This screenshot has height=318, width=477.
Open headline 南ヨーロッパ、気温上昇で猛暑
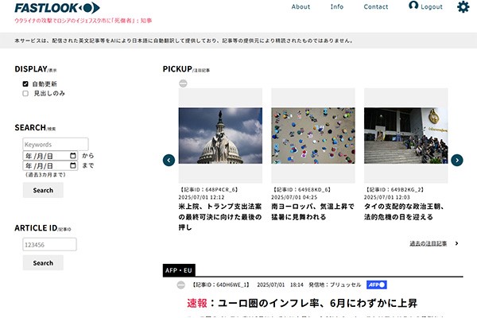pos(312,211)
